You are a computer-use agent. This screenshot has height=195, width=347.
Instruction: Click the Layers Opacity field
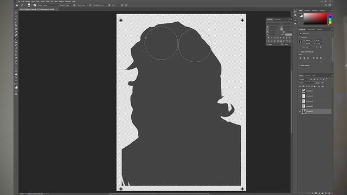323,83
